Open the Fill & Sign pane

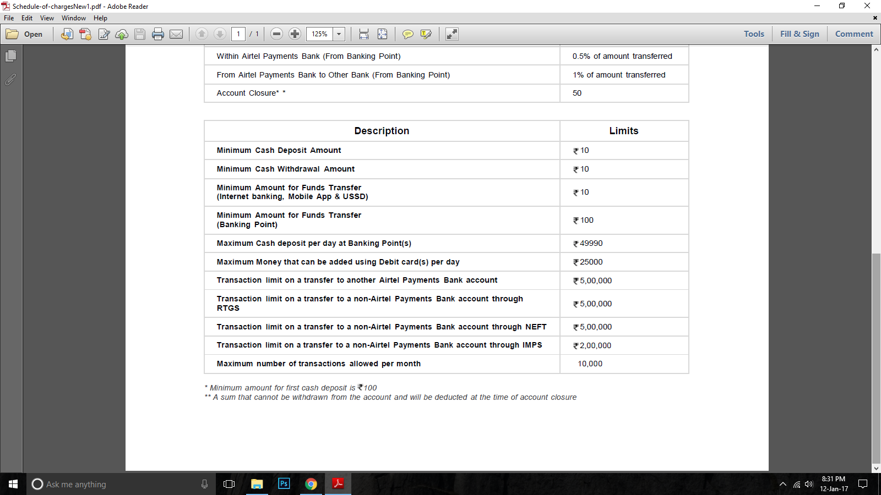tap(800, 34)
